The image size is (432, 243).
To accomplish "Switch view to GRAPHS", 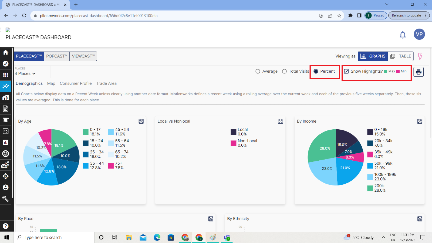I will 373,56.
